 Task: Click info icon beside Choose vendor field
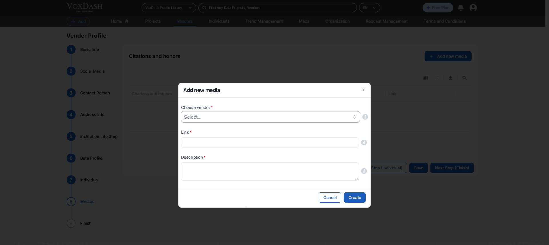click(x=365, y=117)
